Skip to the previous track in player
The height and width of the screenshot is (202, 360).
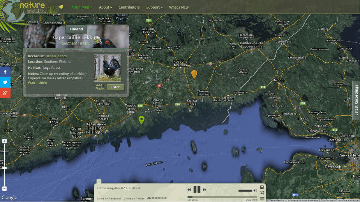(189, 190)
